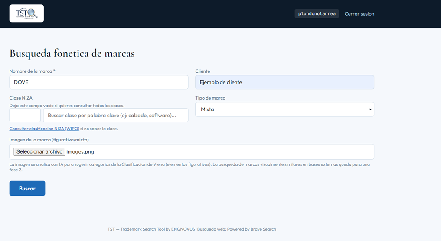Click the Seleccionar archivo button
Screen dimensions: 441x241
tap(39, 151)
